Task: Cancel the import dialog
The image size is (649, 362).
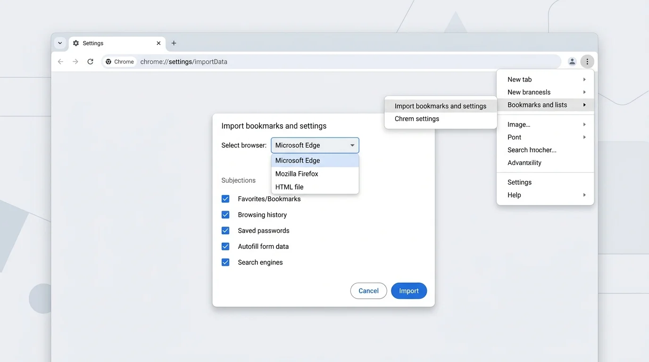Action: click(368, 291)
